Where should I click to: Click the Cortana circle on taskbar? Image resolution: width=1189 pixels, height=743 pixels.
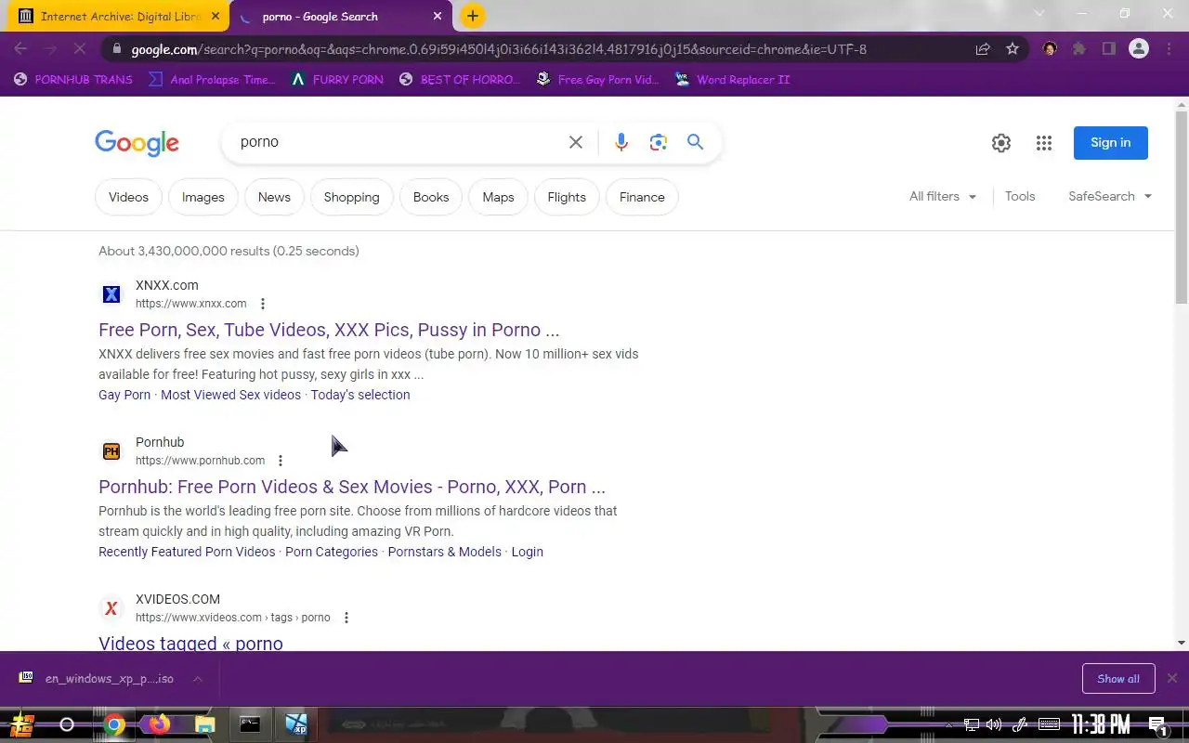pos(67,724)
